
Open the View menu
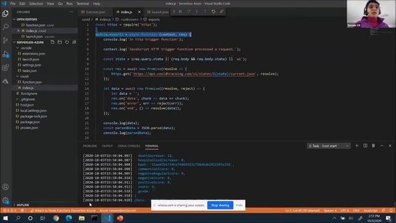click(x=50, y=4)
